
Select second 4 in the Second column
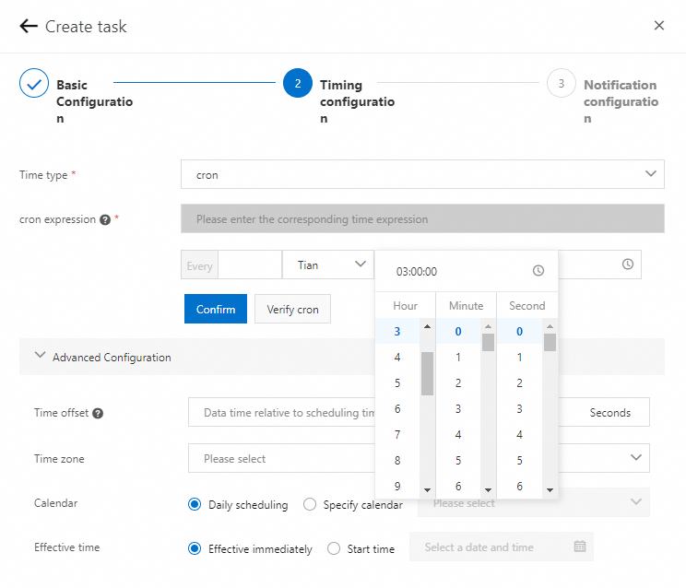(519, 435)
